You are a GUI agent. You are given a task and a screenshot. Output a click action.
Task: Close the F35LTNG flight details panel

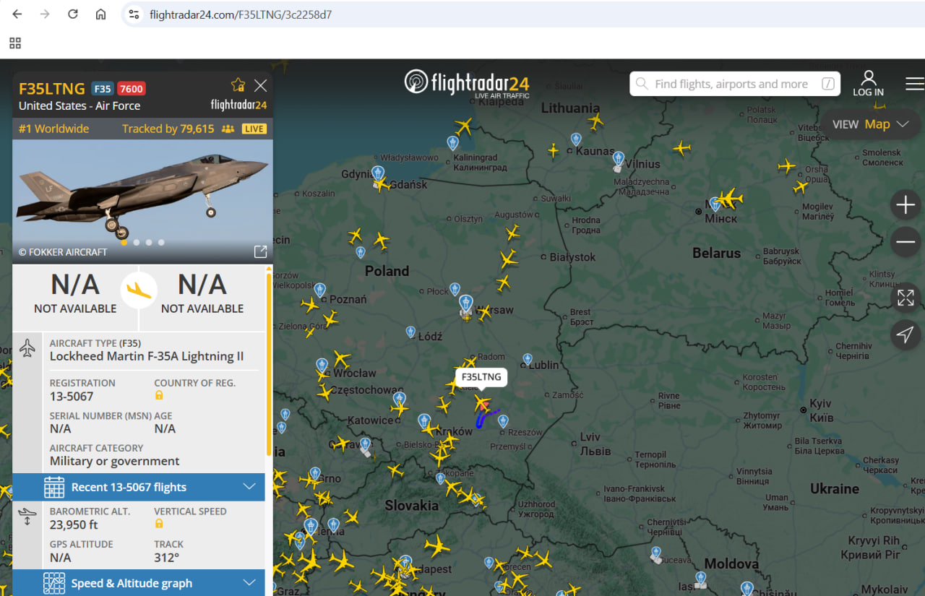pos(261,85)
